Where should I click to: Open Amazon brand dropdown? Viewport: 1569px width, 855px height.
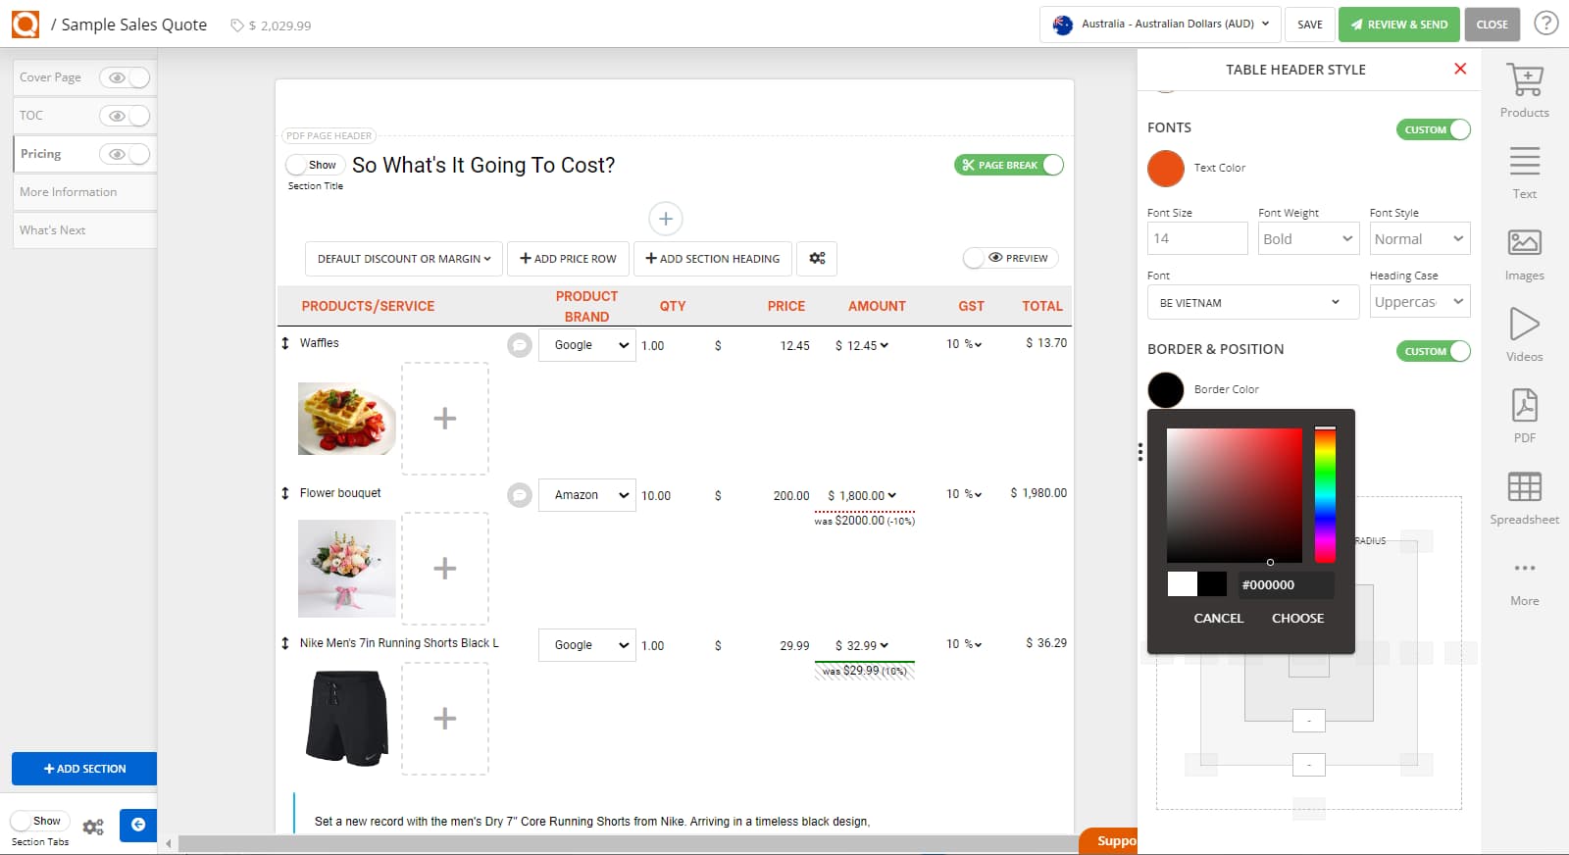click(x=587, y=495)
